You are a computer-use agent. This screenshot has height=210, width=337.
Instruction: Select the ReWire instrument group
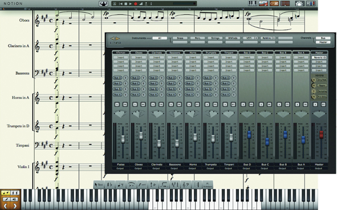[268, 38]
